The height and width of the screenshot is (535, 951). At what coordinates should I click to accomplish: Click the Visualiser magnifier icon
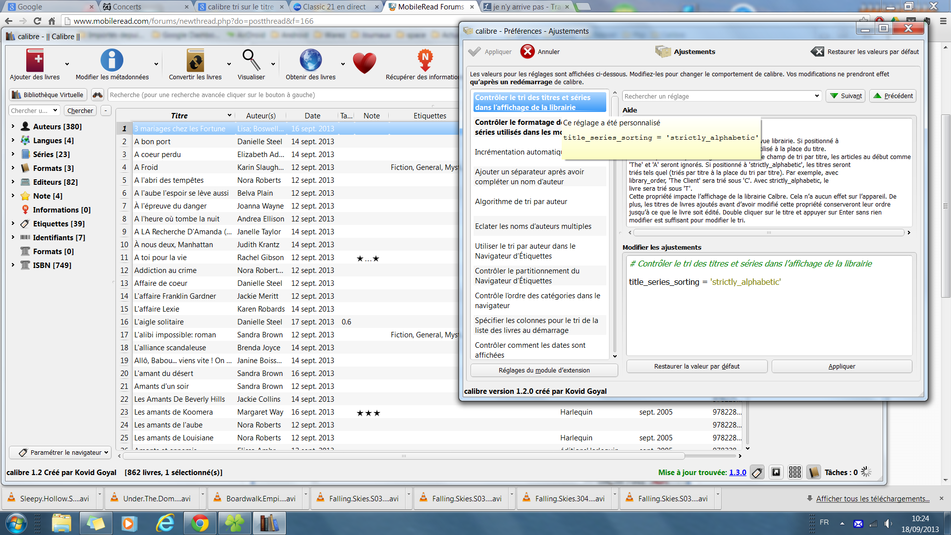click(251, 60)
